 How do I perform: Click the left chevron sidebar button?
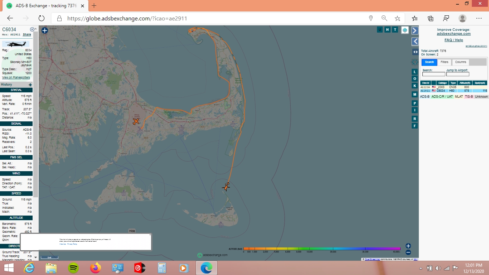point(415,42)
